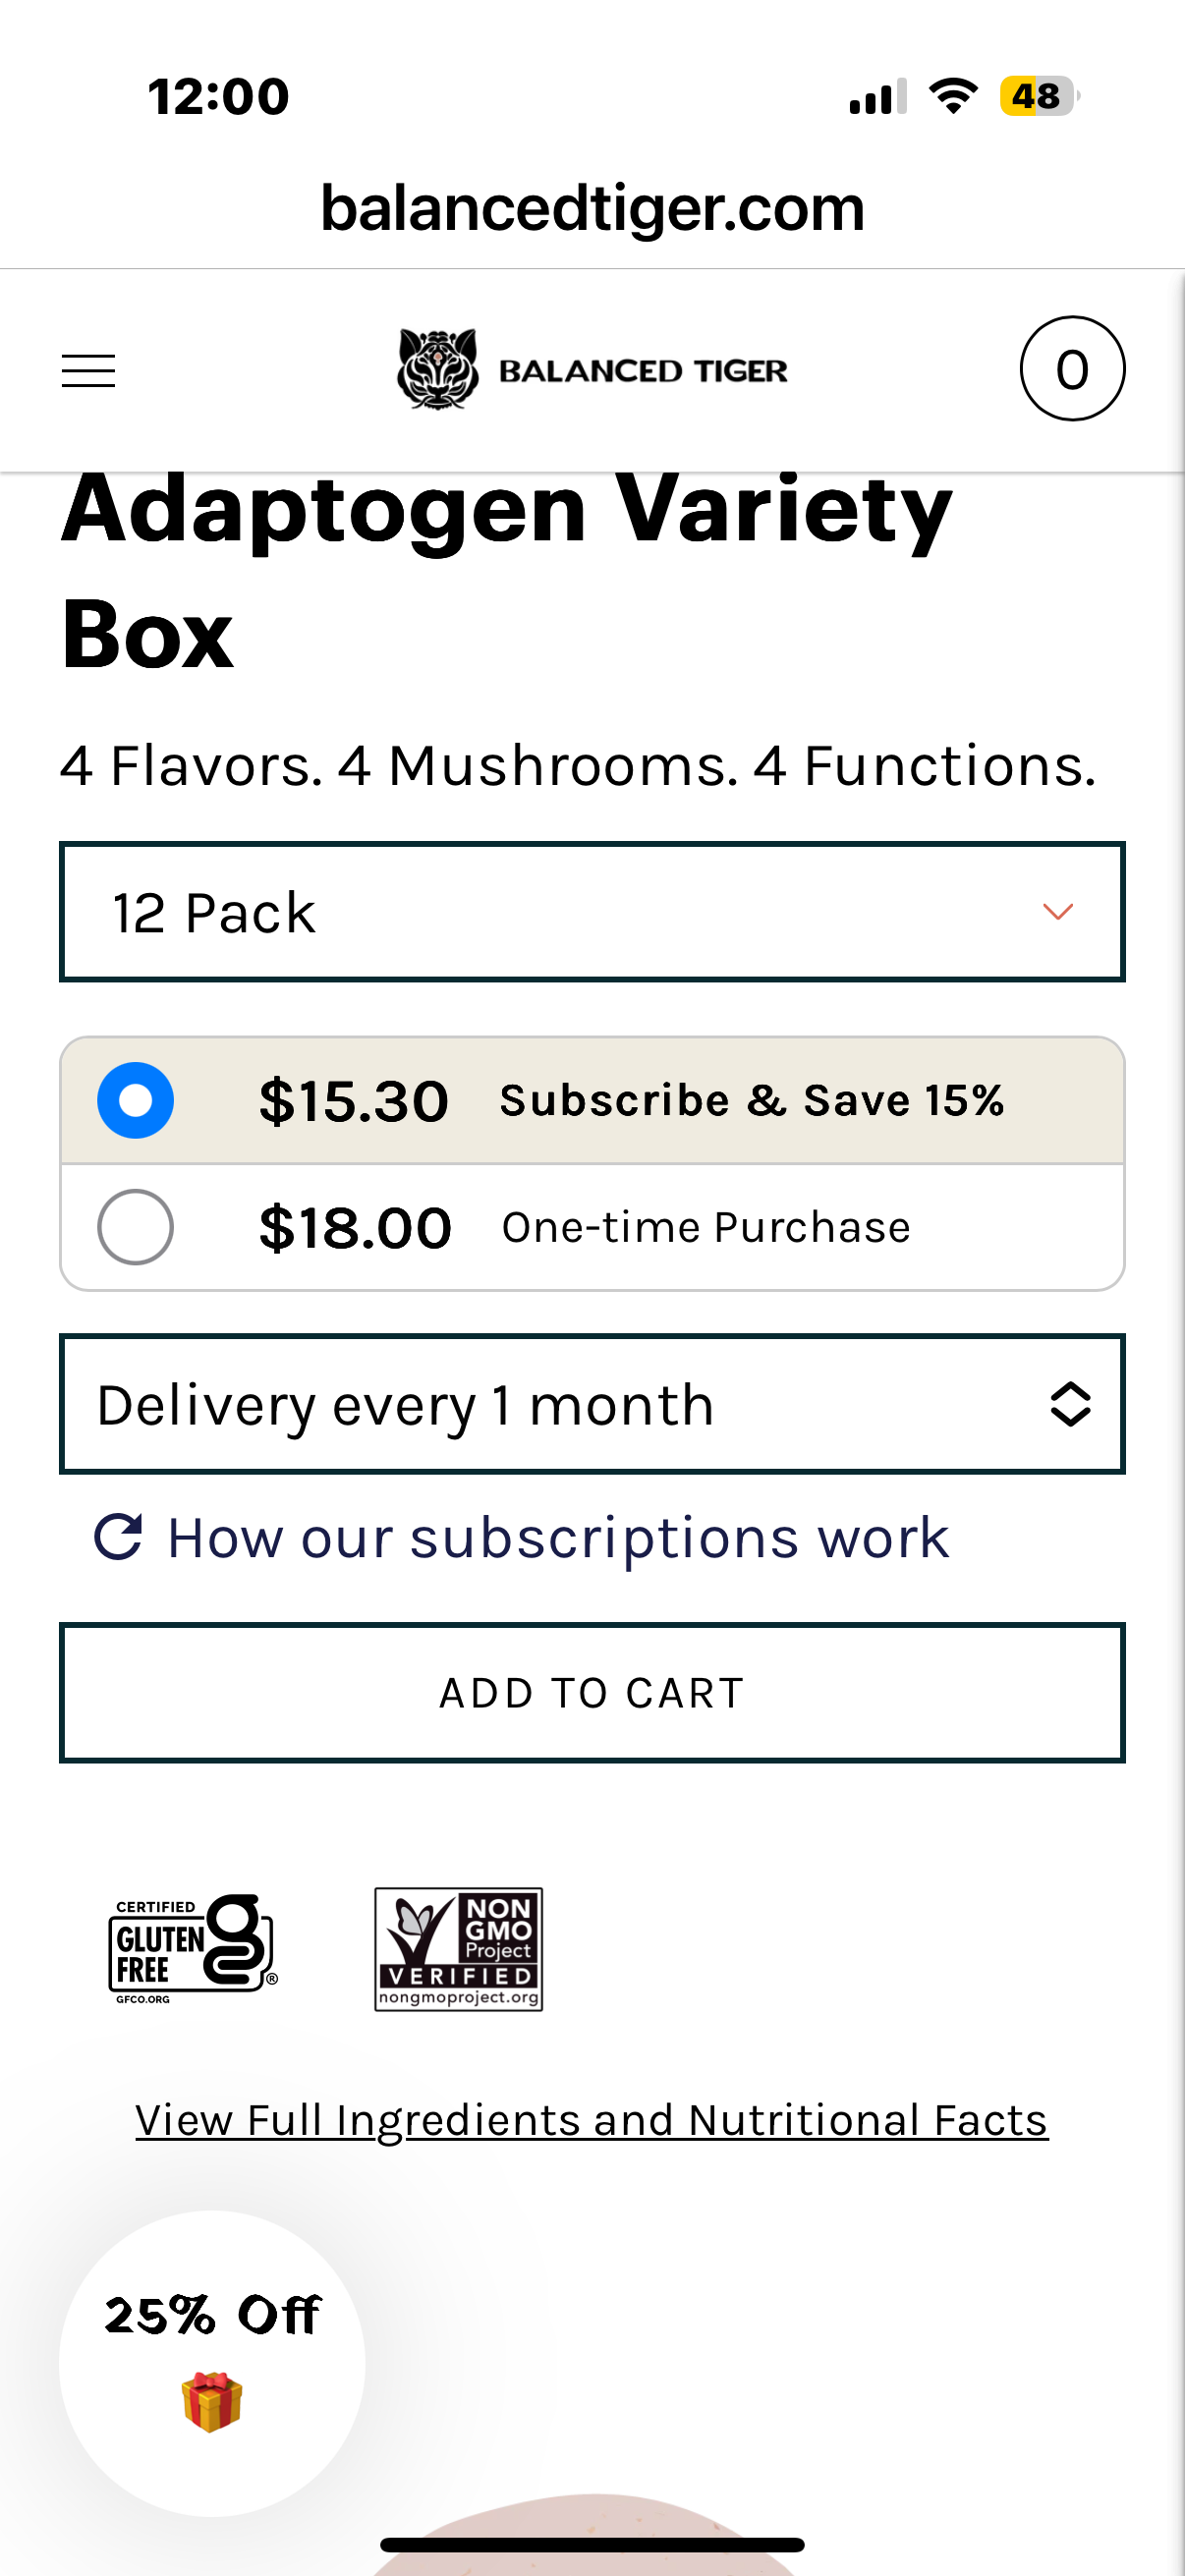The width and height of the screenshot is (1185, 2576).
Task: Tap the balancedtiger.com address bar
Action: [x=592, y=208]
